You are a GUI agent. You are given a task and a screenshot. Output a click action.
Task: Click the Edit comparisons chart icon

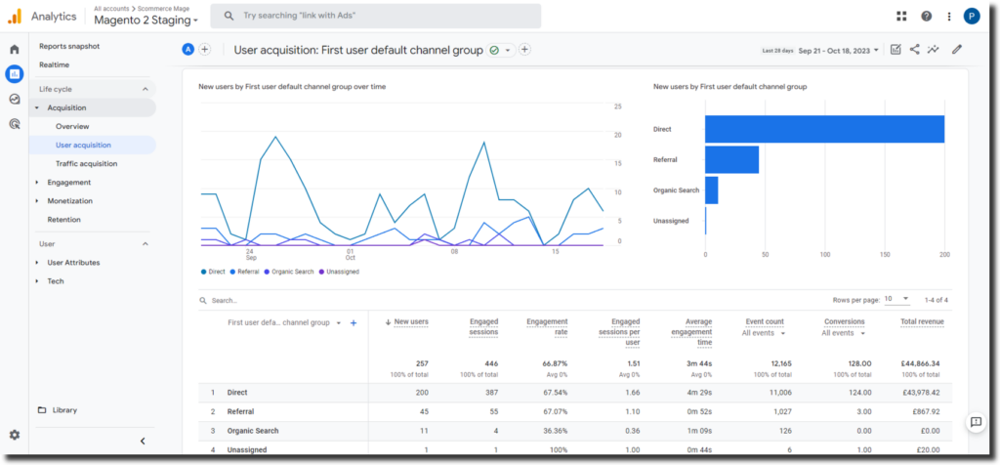896,49
